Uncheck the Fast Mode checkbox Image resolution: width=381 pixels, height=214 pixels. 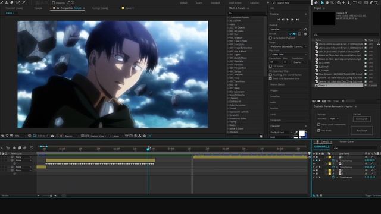pos(319,130)
